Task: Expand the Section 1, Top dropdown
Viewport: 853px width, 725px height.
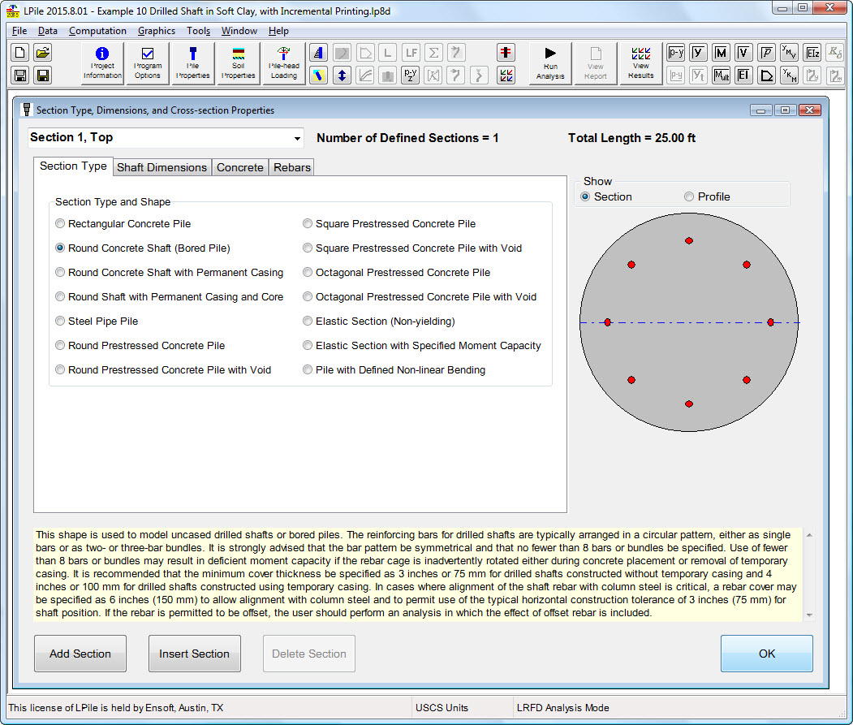Action: [297, 139]
